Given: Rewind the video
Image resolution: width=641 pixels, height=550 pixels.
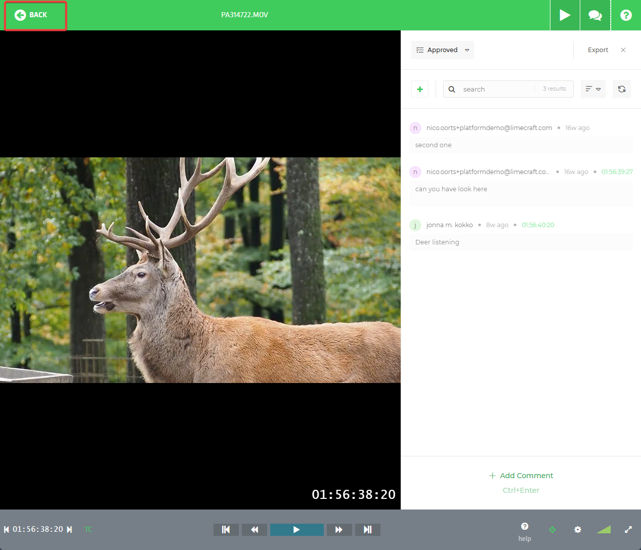Looking at the screenshot, I should [x=254, y=530].
